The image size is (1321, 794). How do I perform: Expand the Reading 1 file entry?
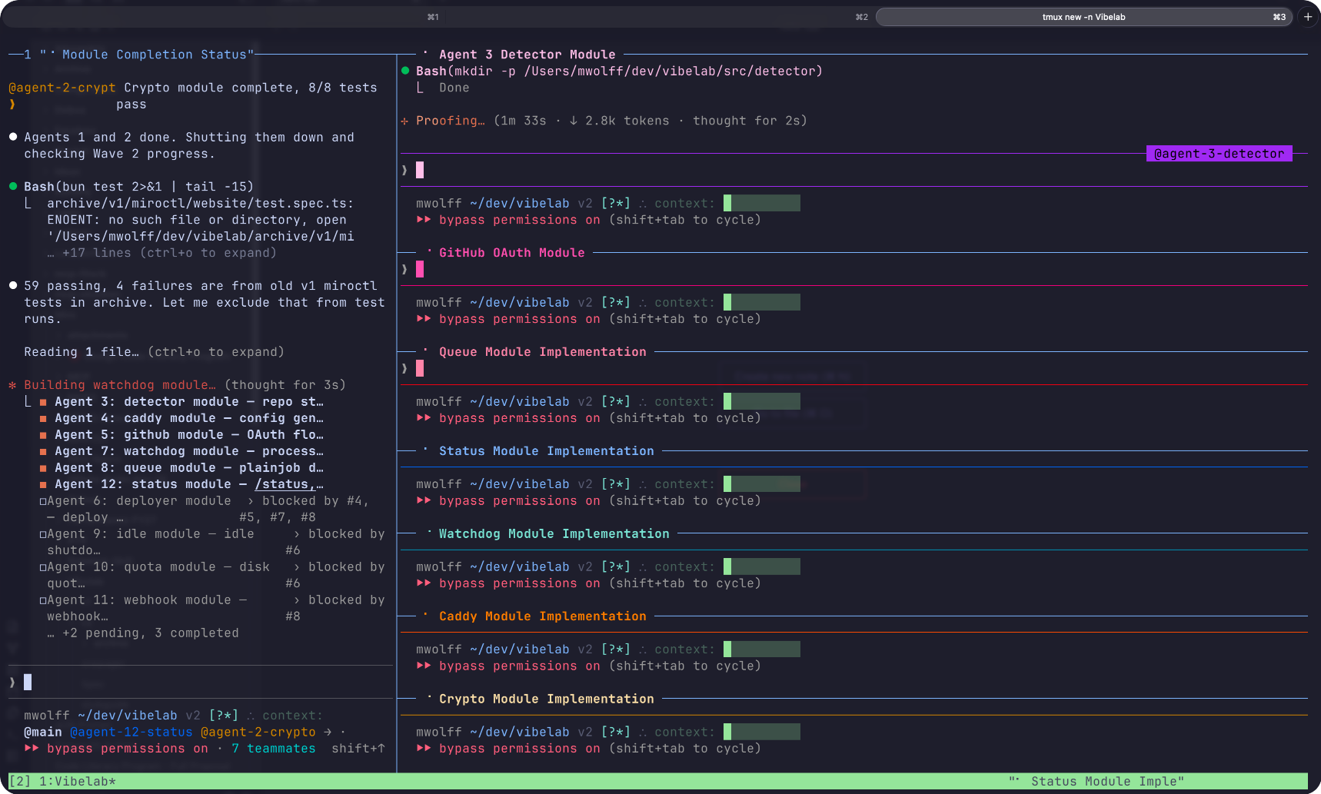[x=154, y=351]
